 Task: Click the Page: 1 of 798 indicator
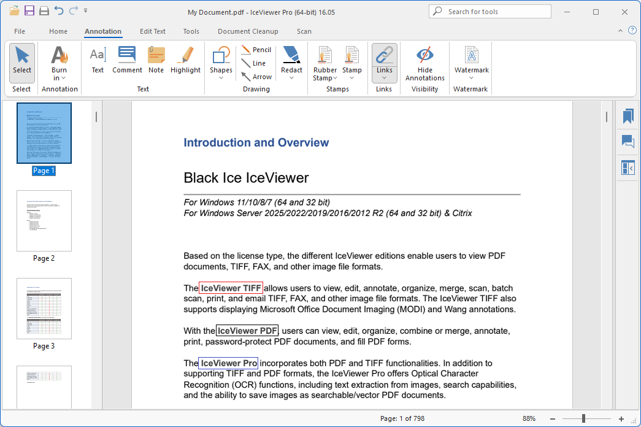[402, 418]
